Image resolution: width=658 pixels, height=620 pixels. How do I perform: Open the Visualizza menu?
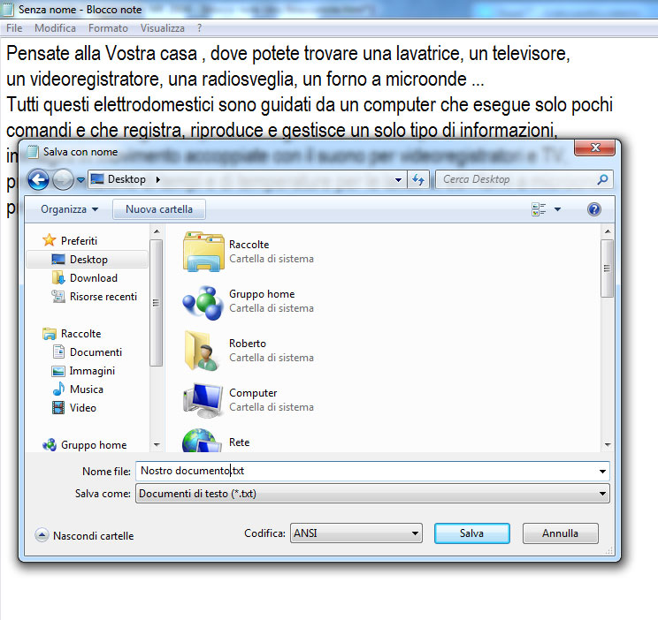click(162, 28)
